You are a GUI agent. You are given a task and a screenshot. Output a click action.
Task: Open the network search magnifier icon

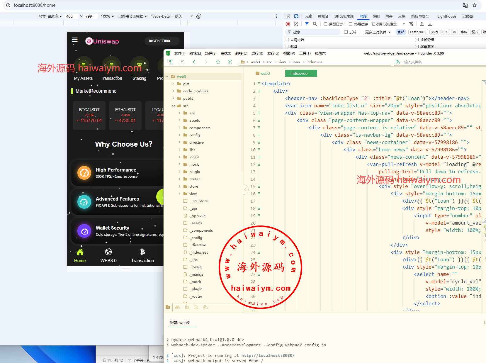click(x=315, y=24)
